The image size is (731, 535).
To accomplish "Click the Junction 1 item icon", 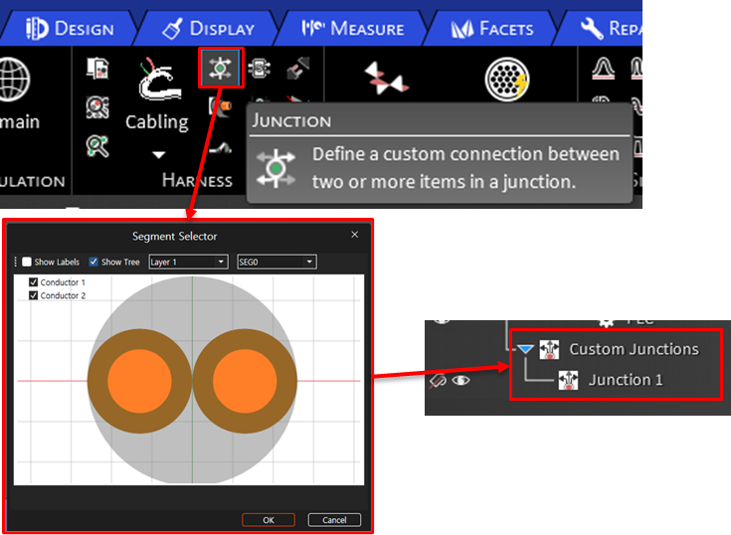I will (x=568, y=380).
